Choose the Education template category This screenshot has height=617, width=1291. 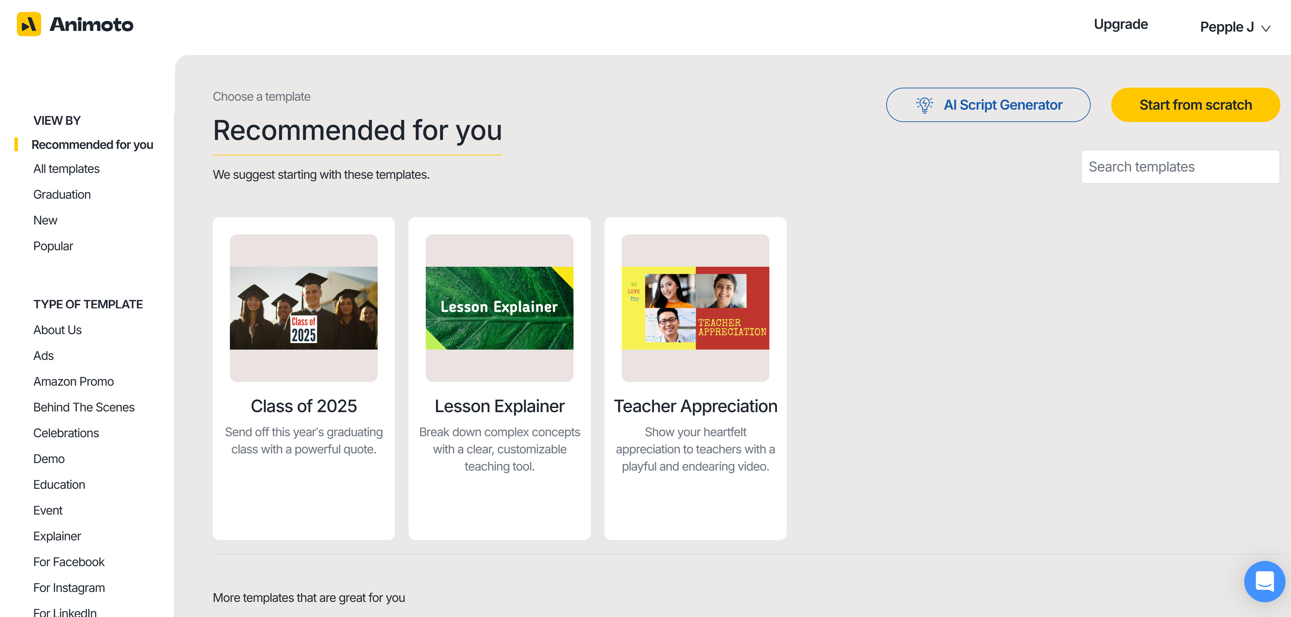[x=59, y=485]
